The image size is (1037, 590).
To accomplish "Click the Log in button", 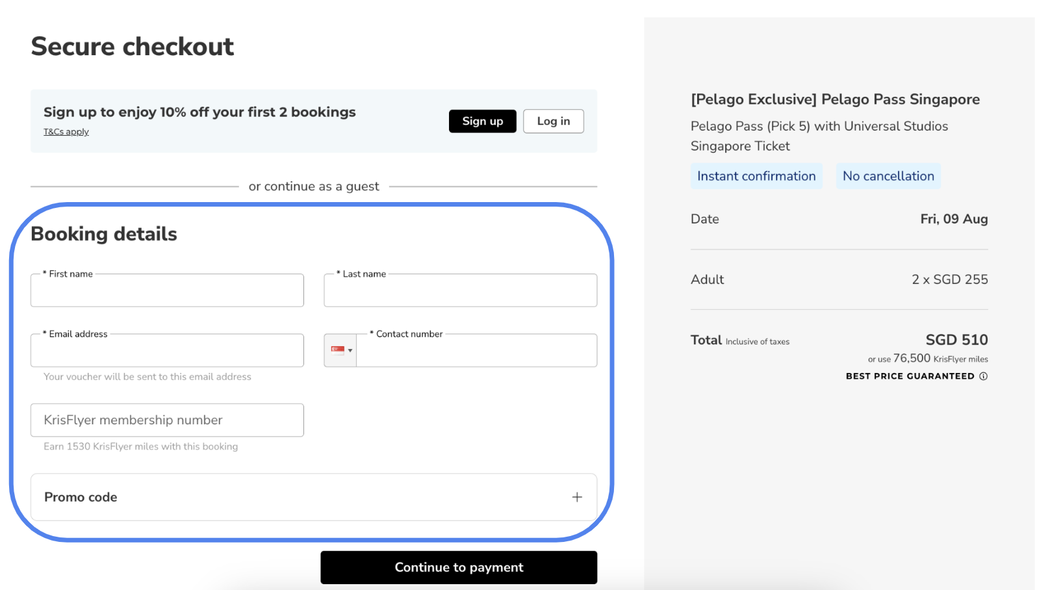I will [x=553, y=121].
